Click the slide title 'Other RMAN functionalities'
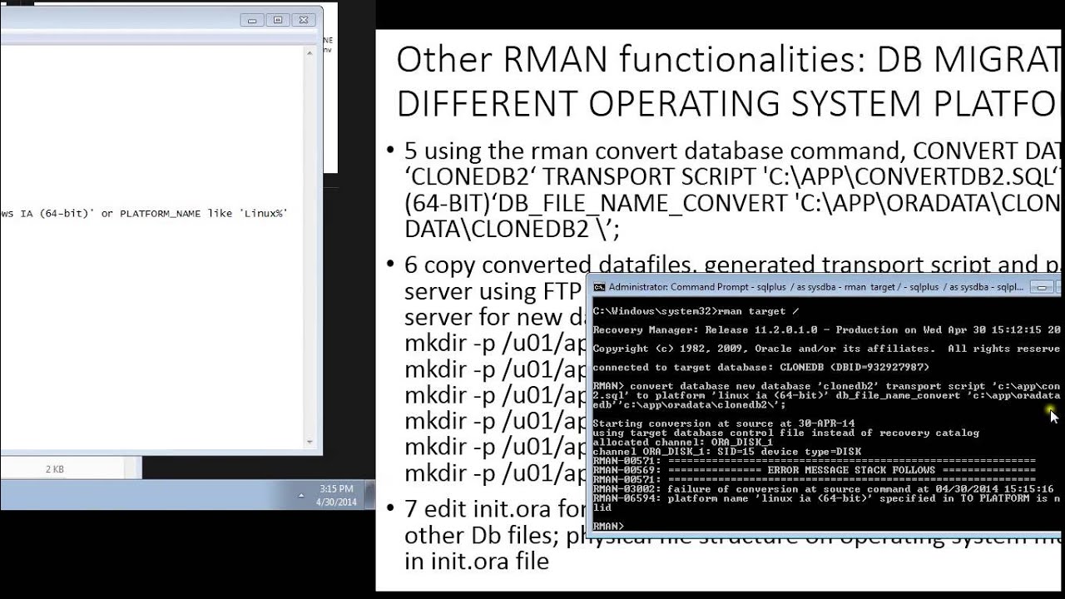 coord(729,60)
